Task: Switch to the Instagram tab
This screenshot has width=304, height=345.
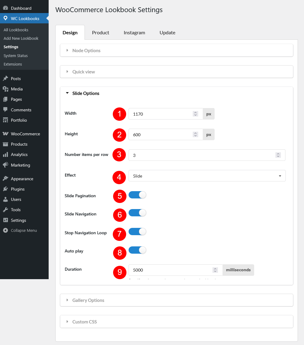Action: tap(134, 32)
